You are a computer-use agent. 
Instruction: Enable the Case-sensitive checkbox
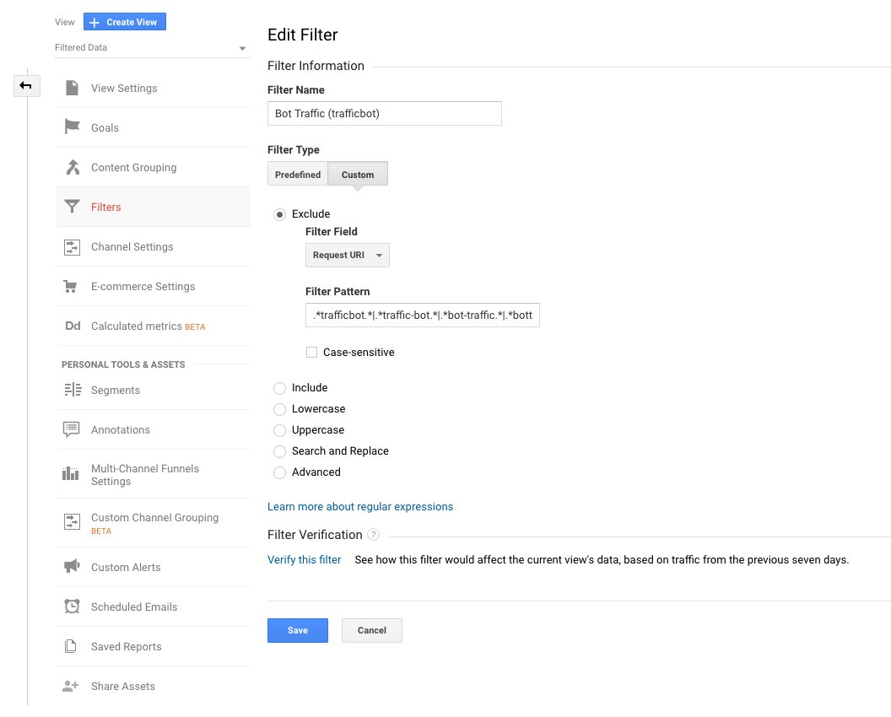pyautogui.click(x=311, y=353)
